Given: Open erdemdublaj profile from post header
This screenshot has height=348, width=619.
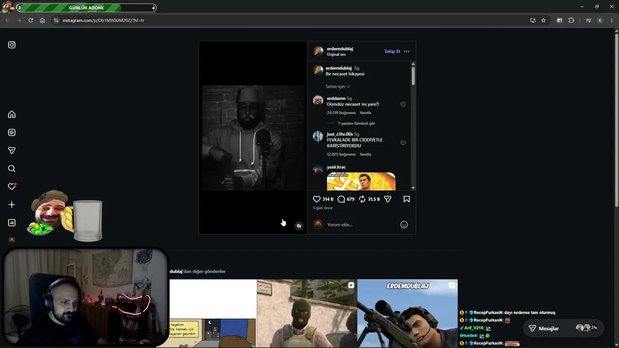Looking at the screenshot, I should click(340, 49).
